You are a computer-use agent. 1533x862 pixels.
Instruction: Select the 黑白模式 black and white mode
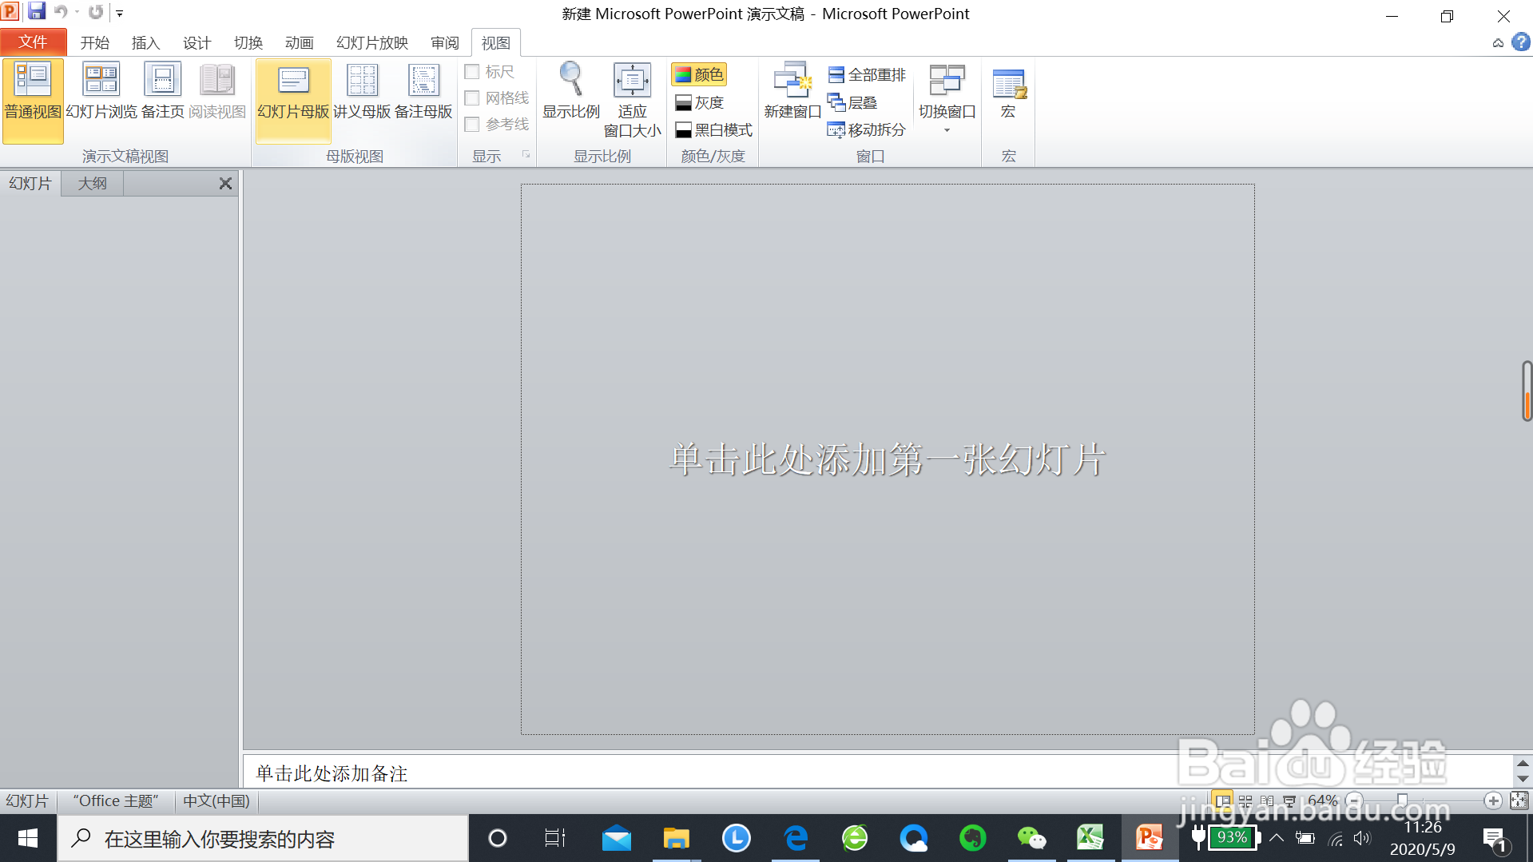point(713,130)
